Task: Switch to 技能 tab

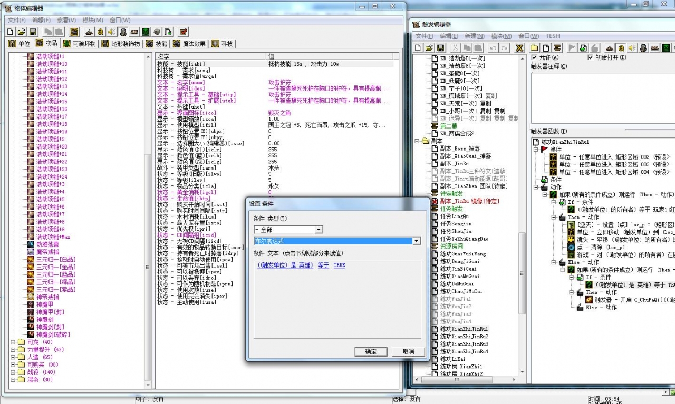Action: (x=157, y=44)
